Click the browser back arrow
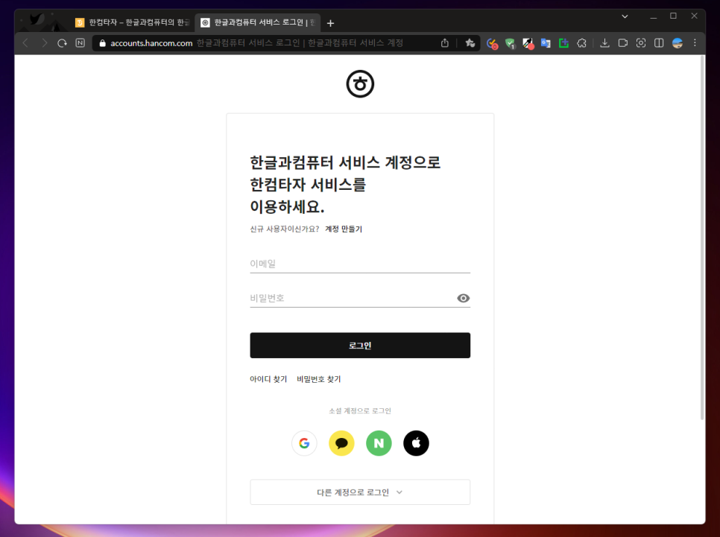The width and height of the screenshot is (720, 537). coord(25,43)
